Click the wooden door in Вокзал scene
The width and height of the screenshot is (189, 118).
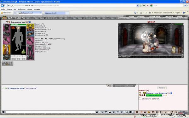(180, 50)
